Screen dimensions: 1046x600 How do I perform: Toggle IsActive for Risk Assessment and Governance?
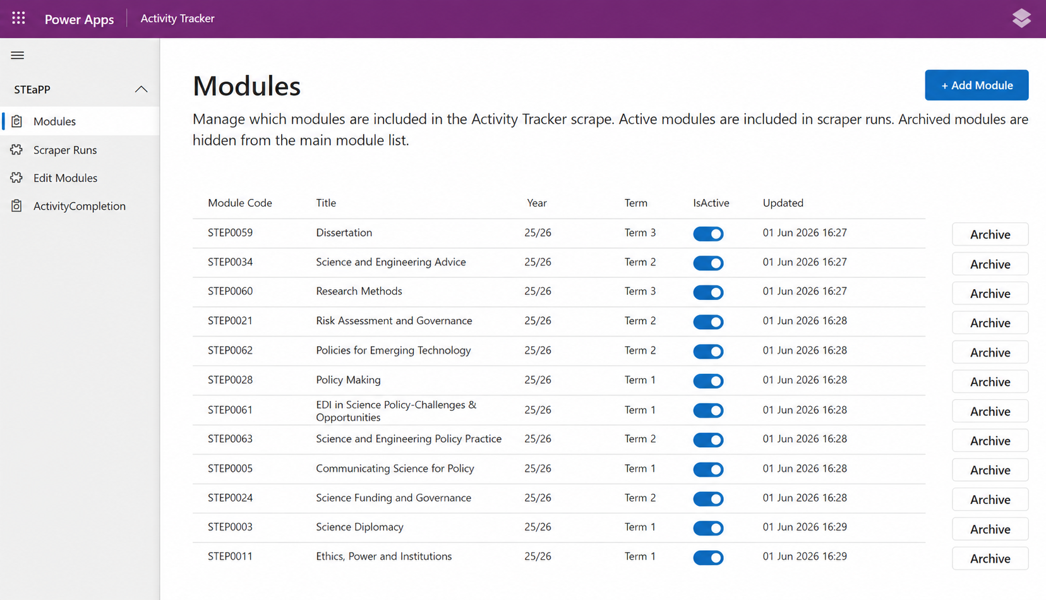coord(708,322)
